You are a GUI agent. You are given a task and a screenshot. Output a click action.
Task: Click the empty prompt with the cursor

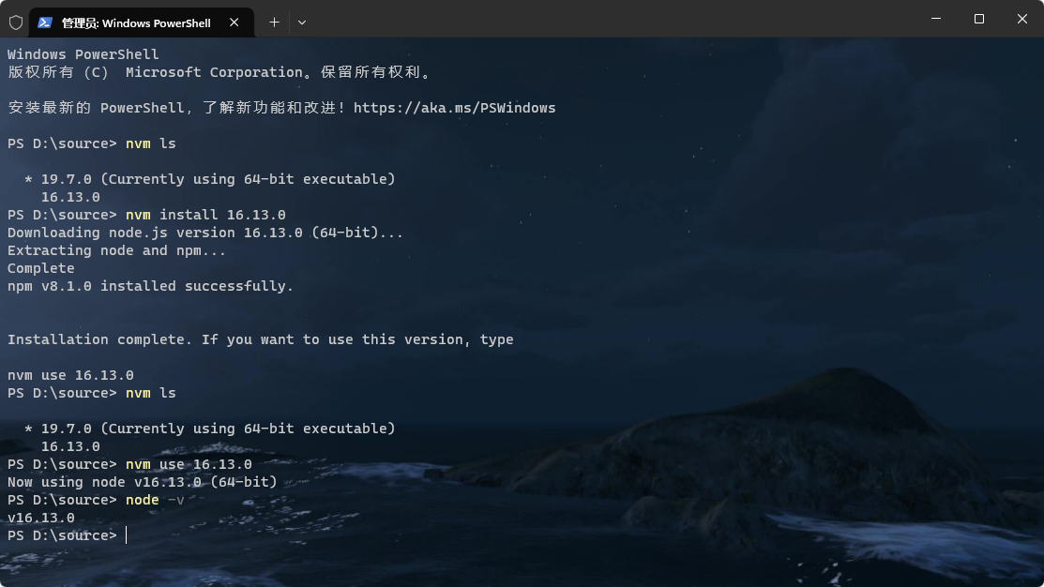pyautogui.click(x=67, y=535)
